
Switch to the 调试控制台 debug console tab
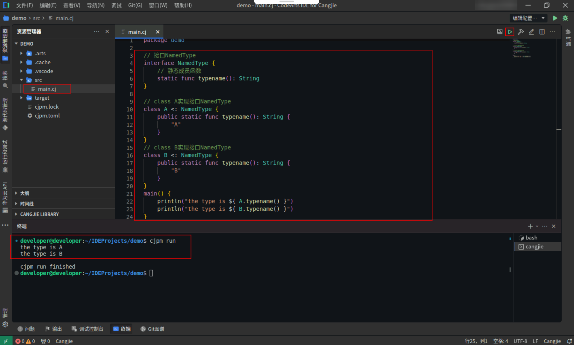(87, 329)
